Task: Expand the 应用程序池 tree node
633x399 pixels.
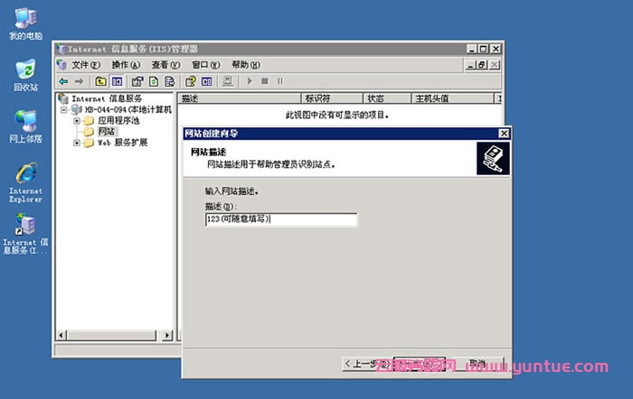Action: click(x=77, y=120)
